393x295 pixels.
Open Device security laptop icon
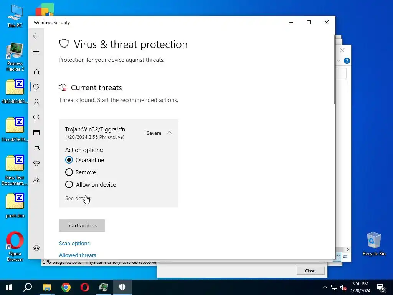[36, 148]
